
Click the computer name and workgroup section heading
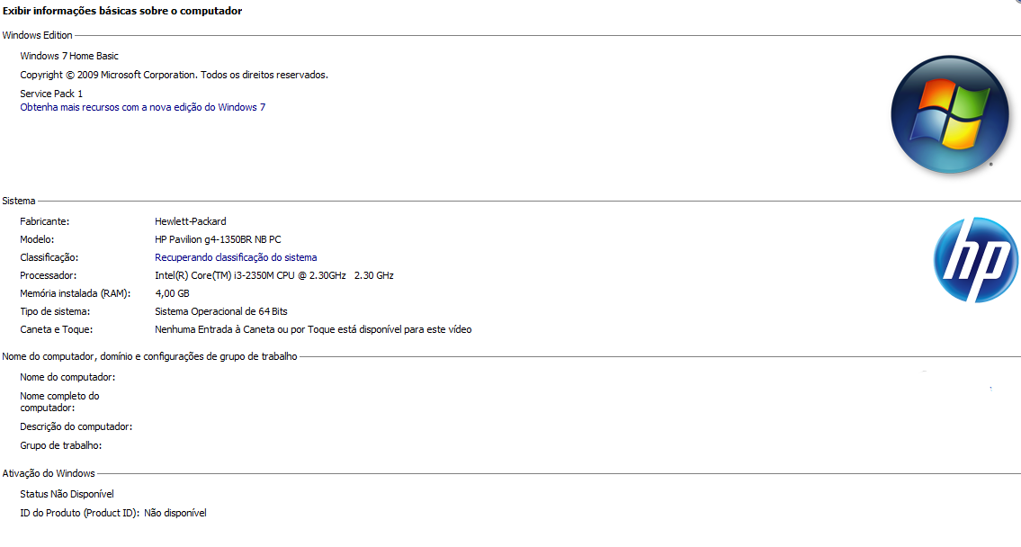149,356
